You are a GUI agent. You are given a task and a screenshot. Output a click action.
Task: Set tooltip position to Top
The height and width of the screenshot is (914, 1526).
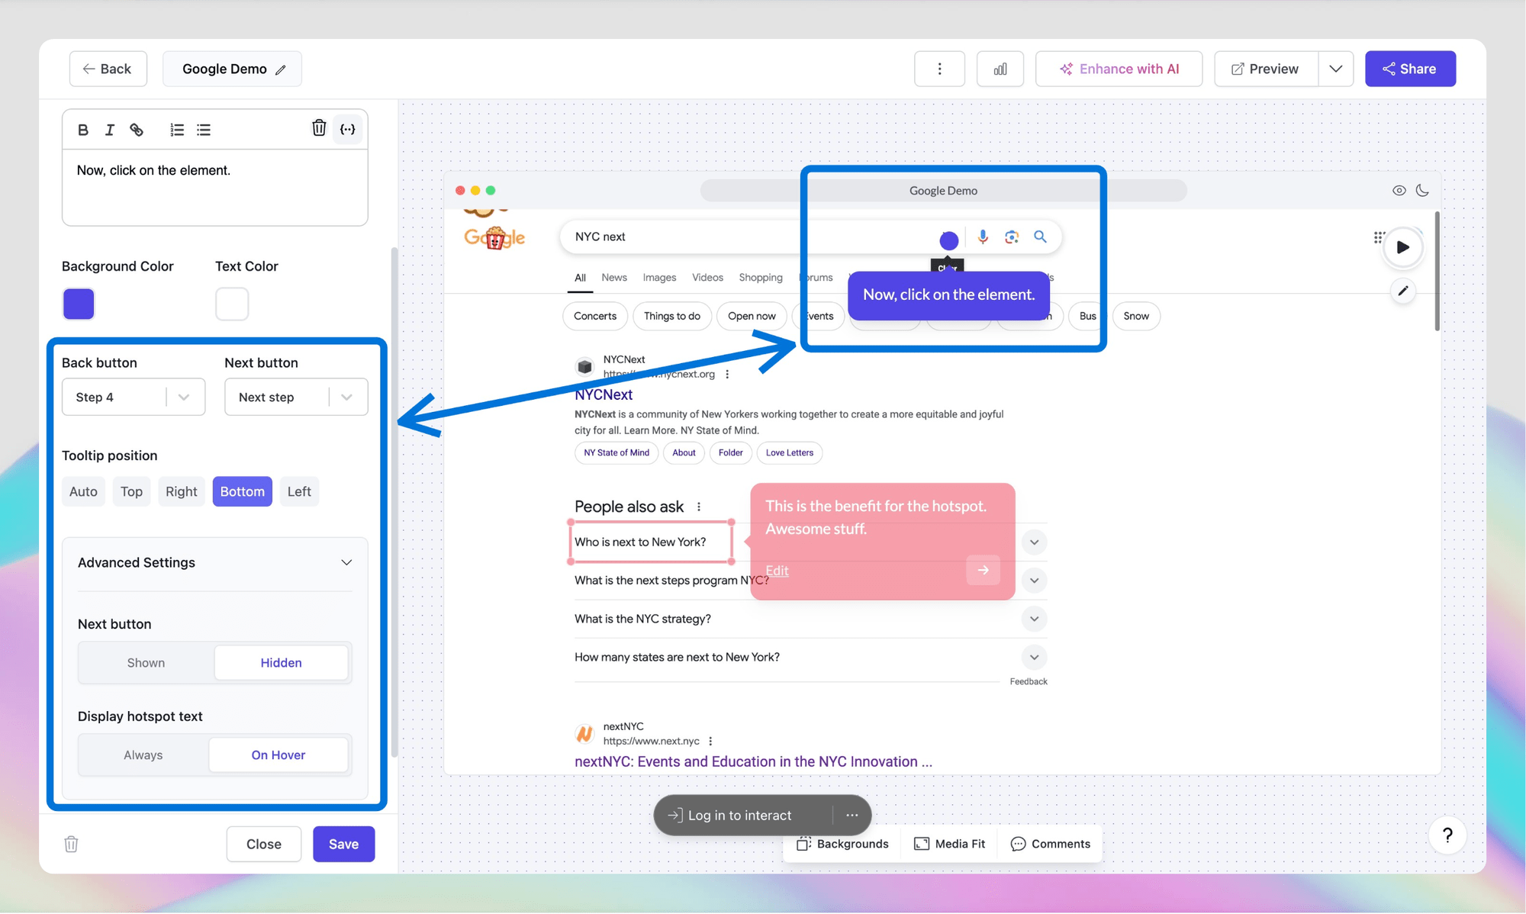(x=131, y=491)
